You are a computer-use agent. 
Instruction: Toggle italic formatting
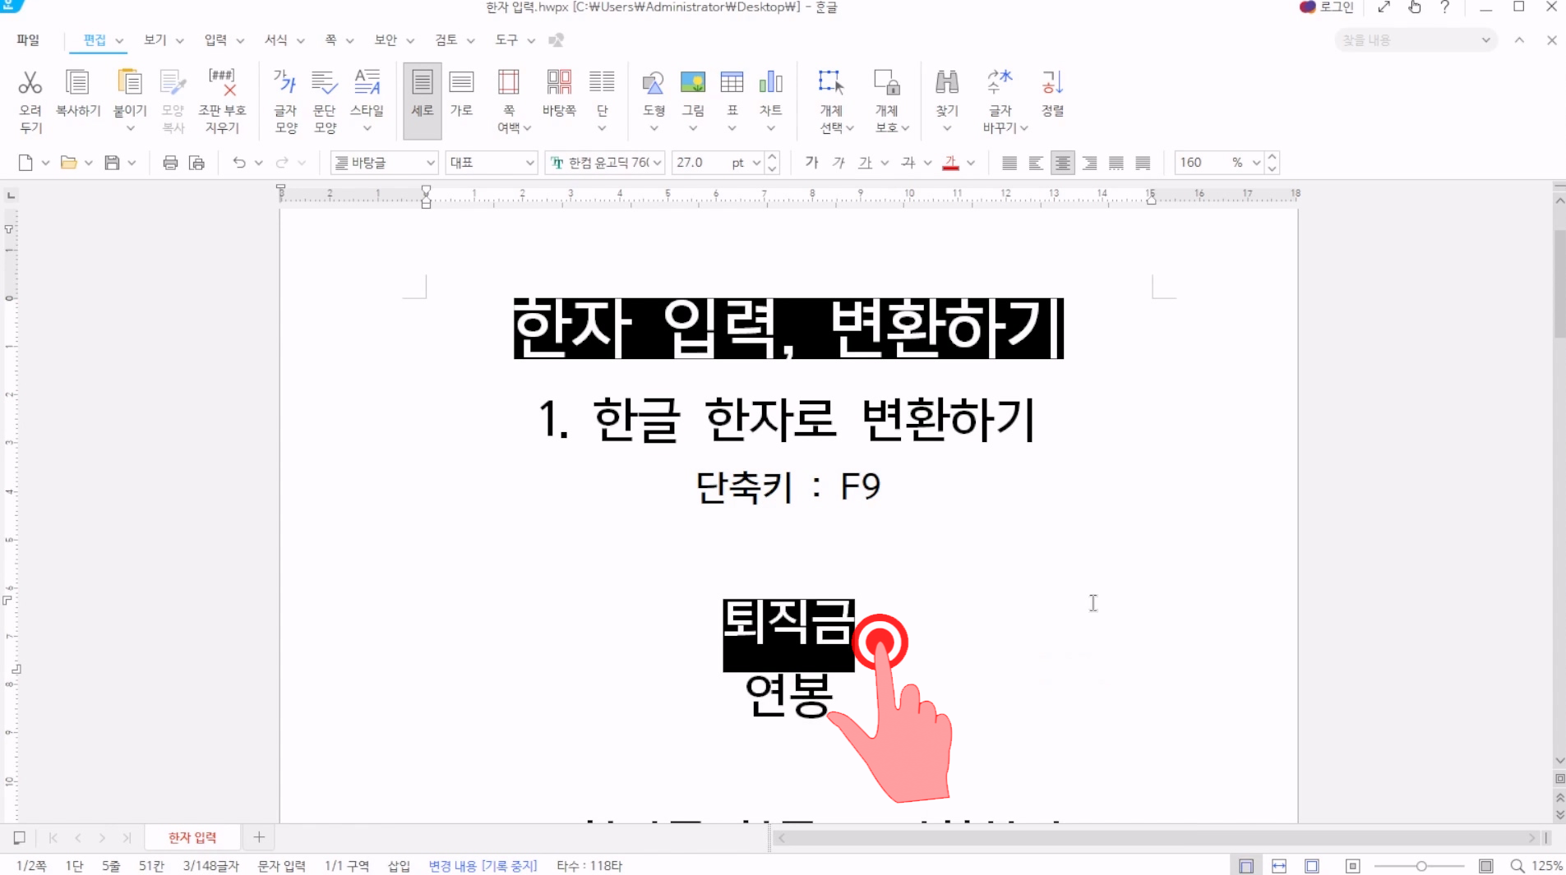(x=838, y=163)
